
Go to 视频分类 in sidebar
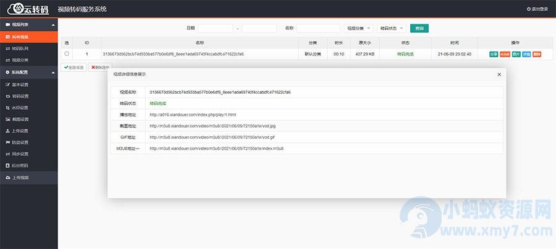tap(28, 60)
